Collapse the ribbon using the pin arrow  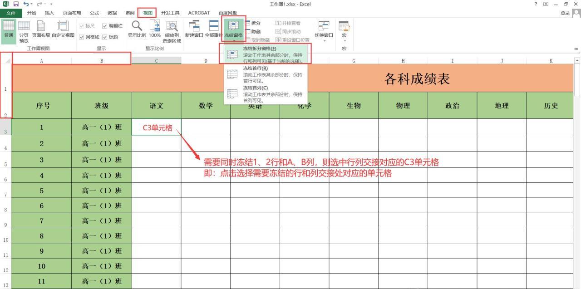[576, 49]
